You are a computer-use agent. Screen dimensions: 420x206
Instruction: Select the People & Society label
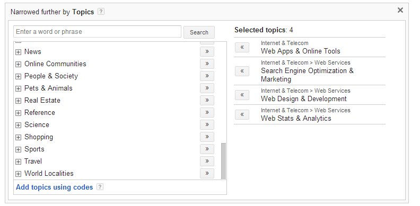point(51,76)
